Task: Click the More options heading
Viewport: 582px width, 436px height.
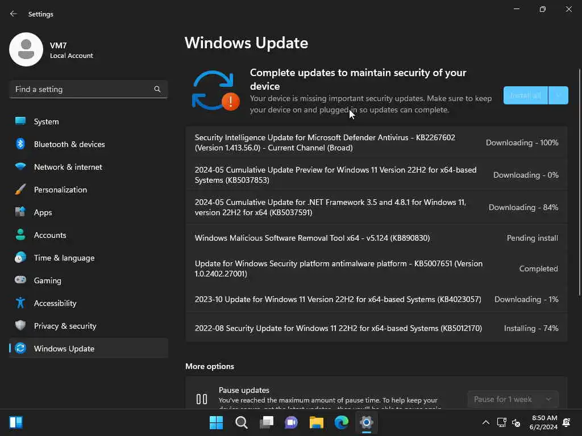Action: coord(210,366)
